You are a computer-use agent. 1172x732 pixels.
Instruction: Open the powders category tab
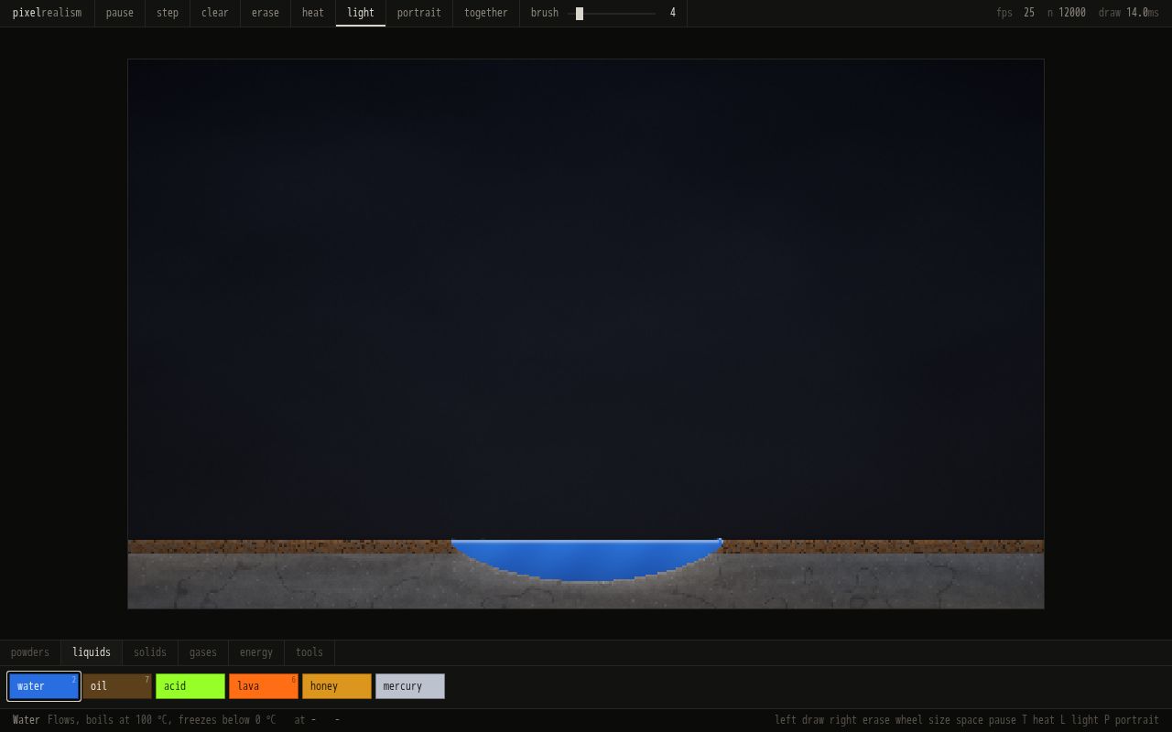(x=30, y=652)
